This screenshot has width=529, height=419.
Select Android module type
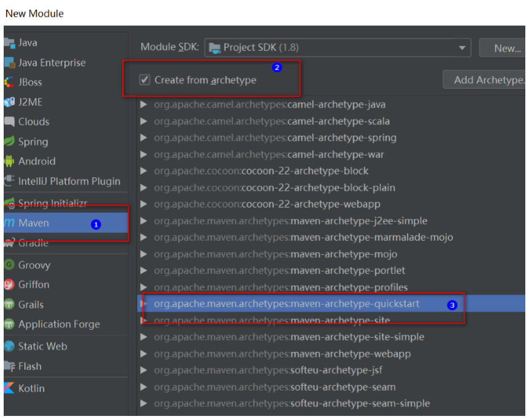pos(66,161)
